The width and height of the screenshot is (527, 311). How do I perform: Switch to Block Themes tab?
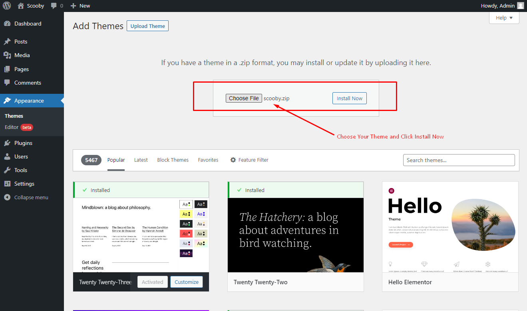click(173, 160)
